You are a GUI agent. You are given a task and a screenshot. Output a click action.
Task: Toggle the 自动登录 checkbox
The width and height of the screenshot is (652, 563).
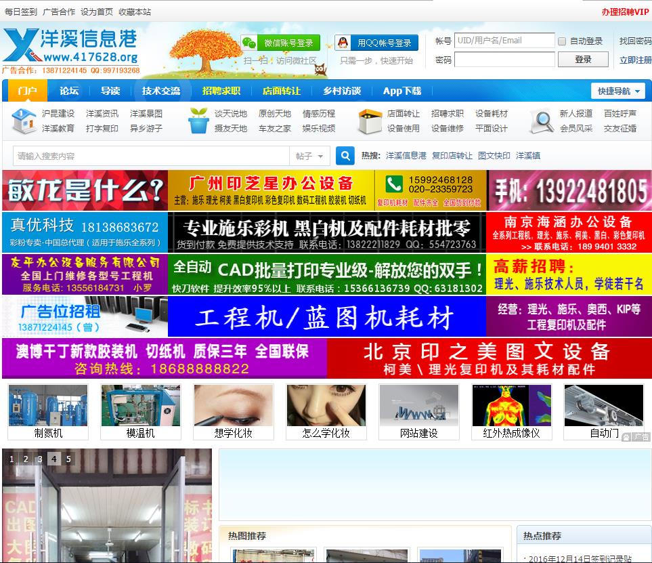562,41
